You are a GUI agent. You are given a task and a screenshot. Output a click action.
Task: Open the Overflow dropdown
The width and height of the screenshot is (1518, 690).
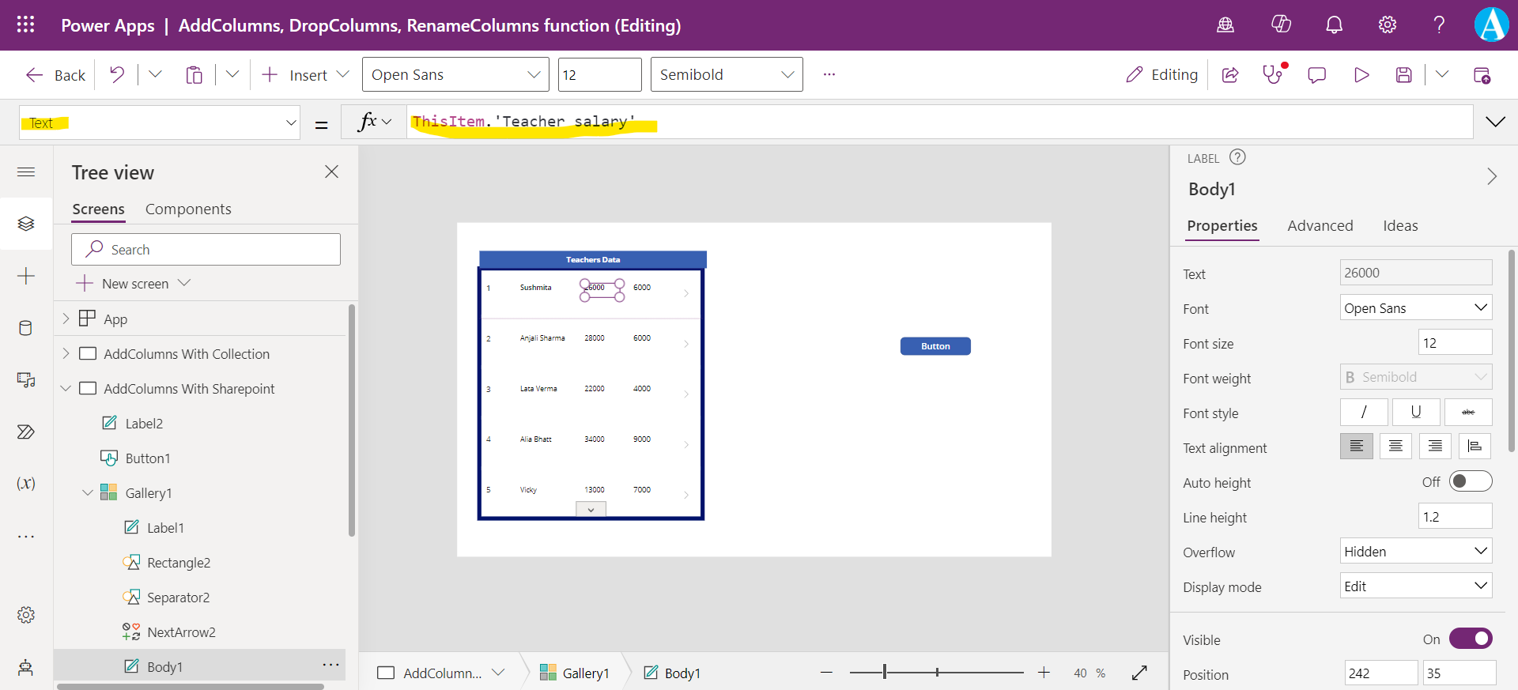point(1415,551)
